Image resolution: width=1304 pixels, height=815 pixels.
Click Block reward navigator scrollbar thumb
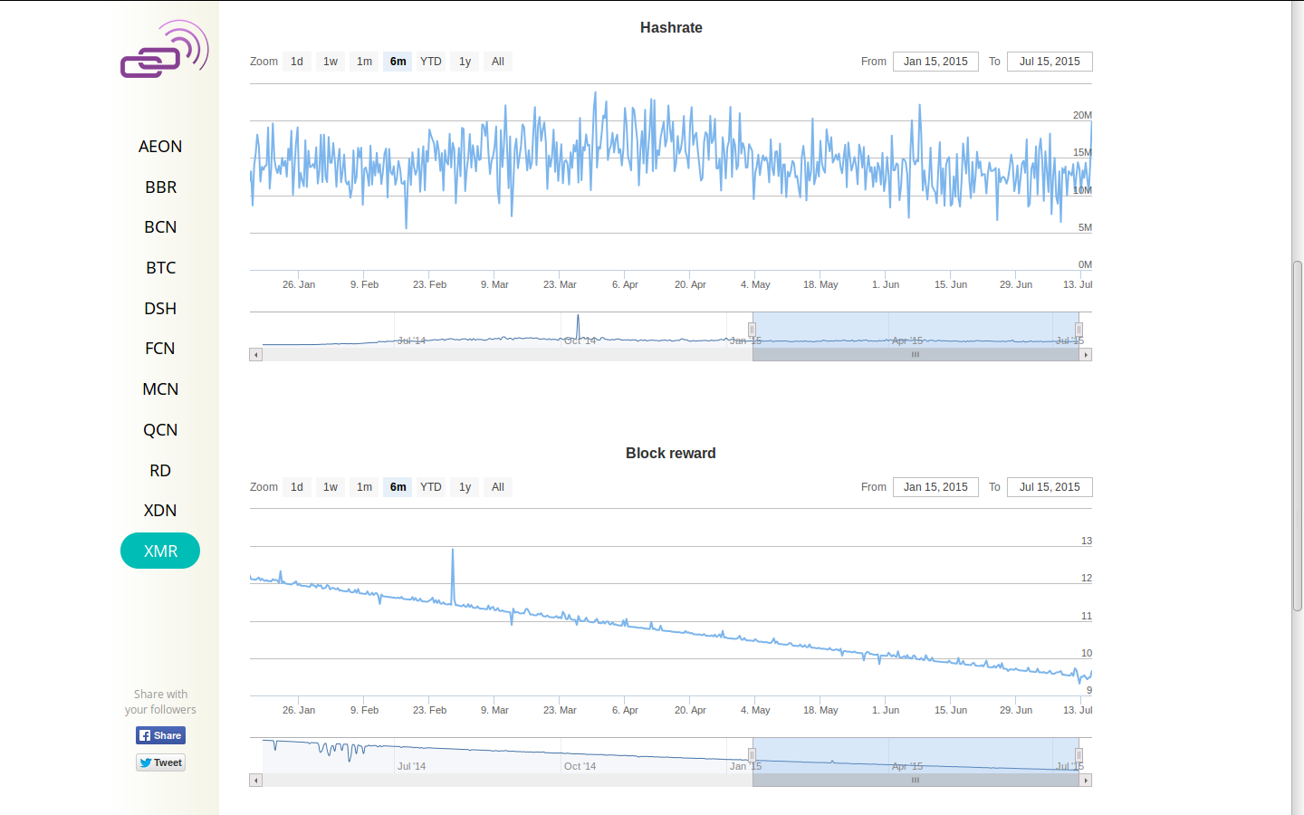coord(916,781)
